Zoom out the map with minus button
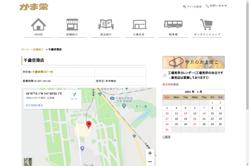This screenshot has height=166, width=249. 150,162
